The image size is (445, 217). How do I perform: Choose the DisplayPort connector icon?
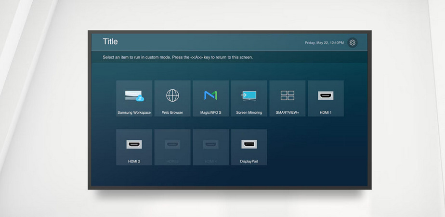[x=249, y=144]
